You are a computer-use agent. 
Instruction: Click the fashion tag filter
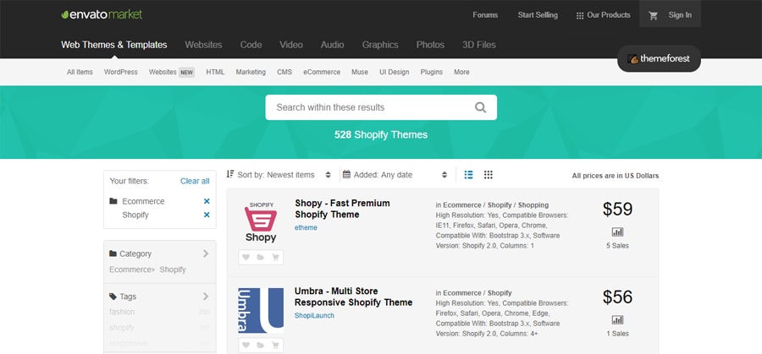[x=122, y=312]
